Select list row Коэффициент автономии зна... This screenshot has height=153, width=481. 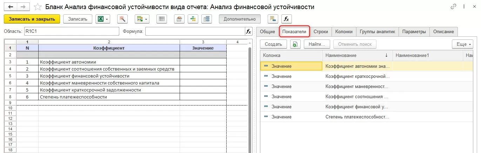pyautogui.click(x=367, y=66)
